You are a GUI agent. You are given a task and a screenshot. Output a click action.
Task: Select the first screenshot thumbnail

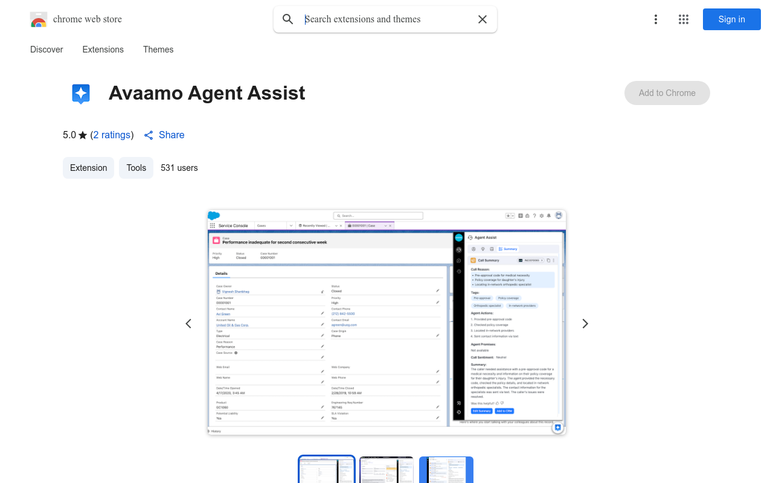(x=327, y=470)
